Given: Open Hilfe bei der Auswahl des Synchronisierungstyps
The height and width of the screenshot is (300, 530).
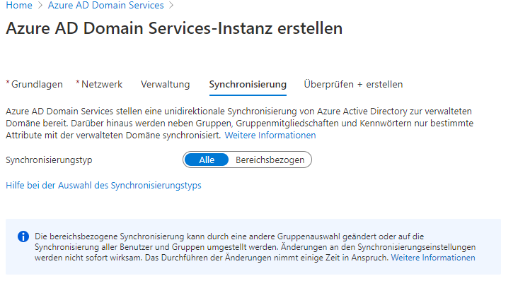Looking at the screenshot, I should (103, 186).
